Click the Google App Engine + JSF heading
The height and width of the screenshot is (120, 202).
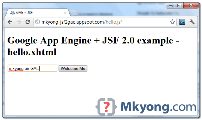pyautogui.click(x=93, y=46)
